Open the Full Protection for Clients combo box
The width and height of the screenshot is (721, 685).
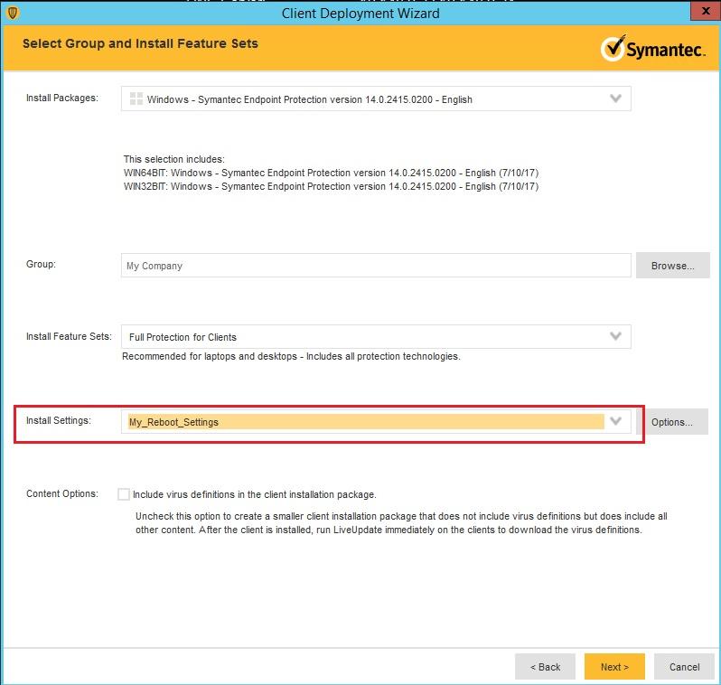(376, 337)
